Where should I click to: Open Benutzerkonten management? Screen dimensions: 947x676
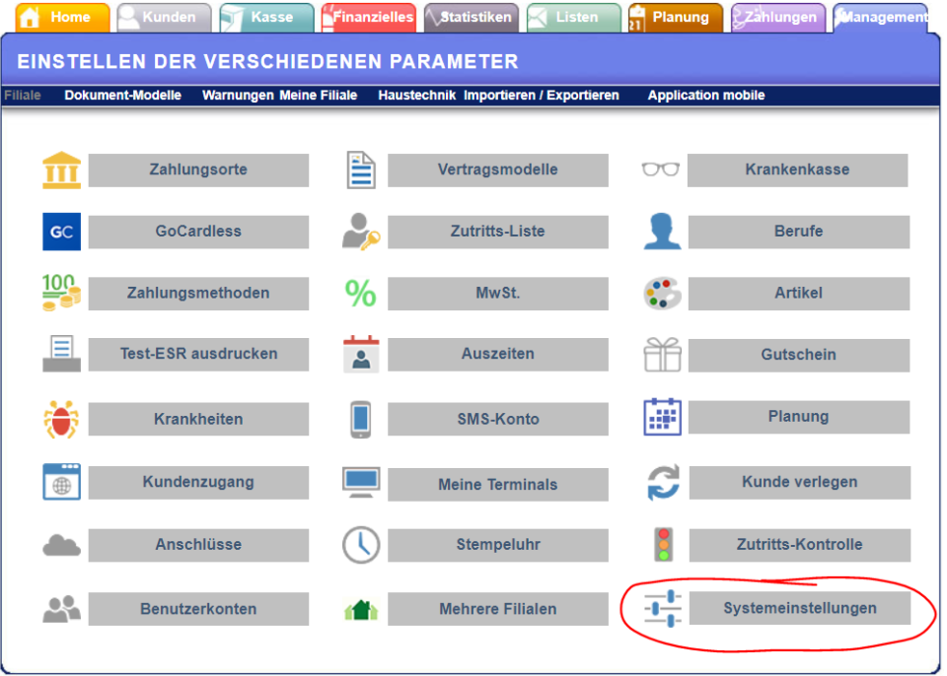198,609
